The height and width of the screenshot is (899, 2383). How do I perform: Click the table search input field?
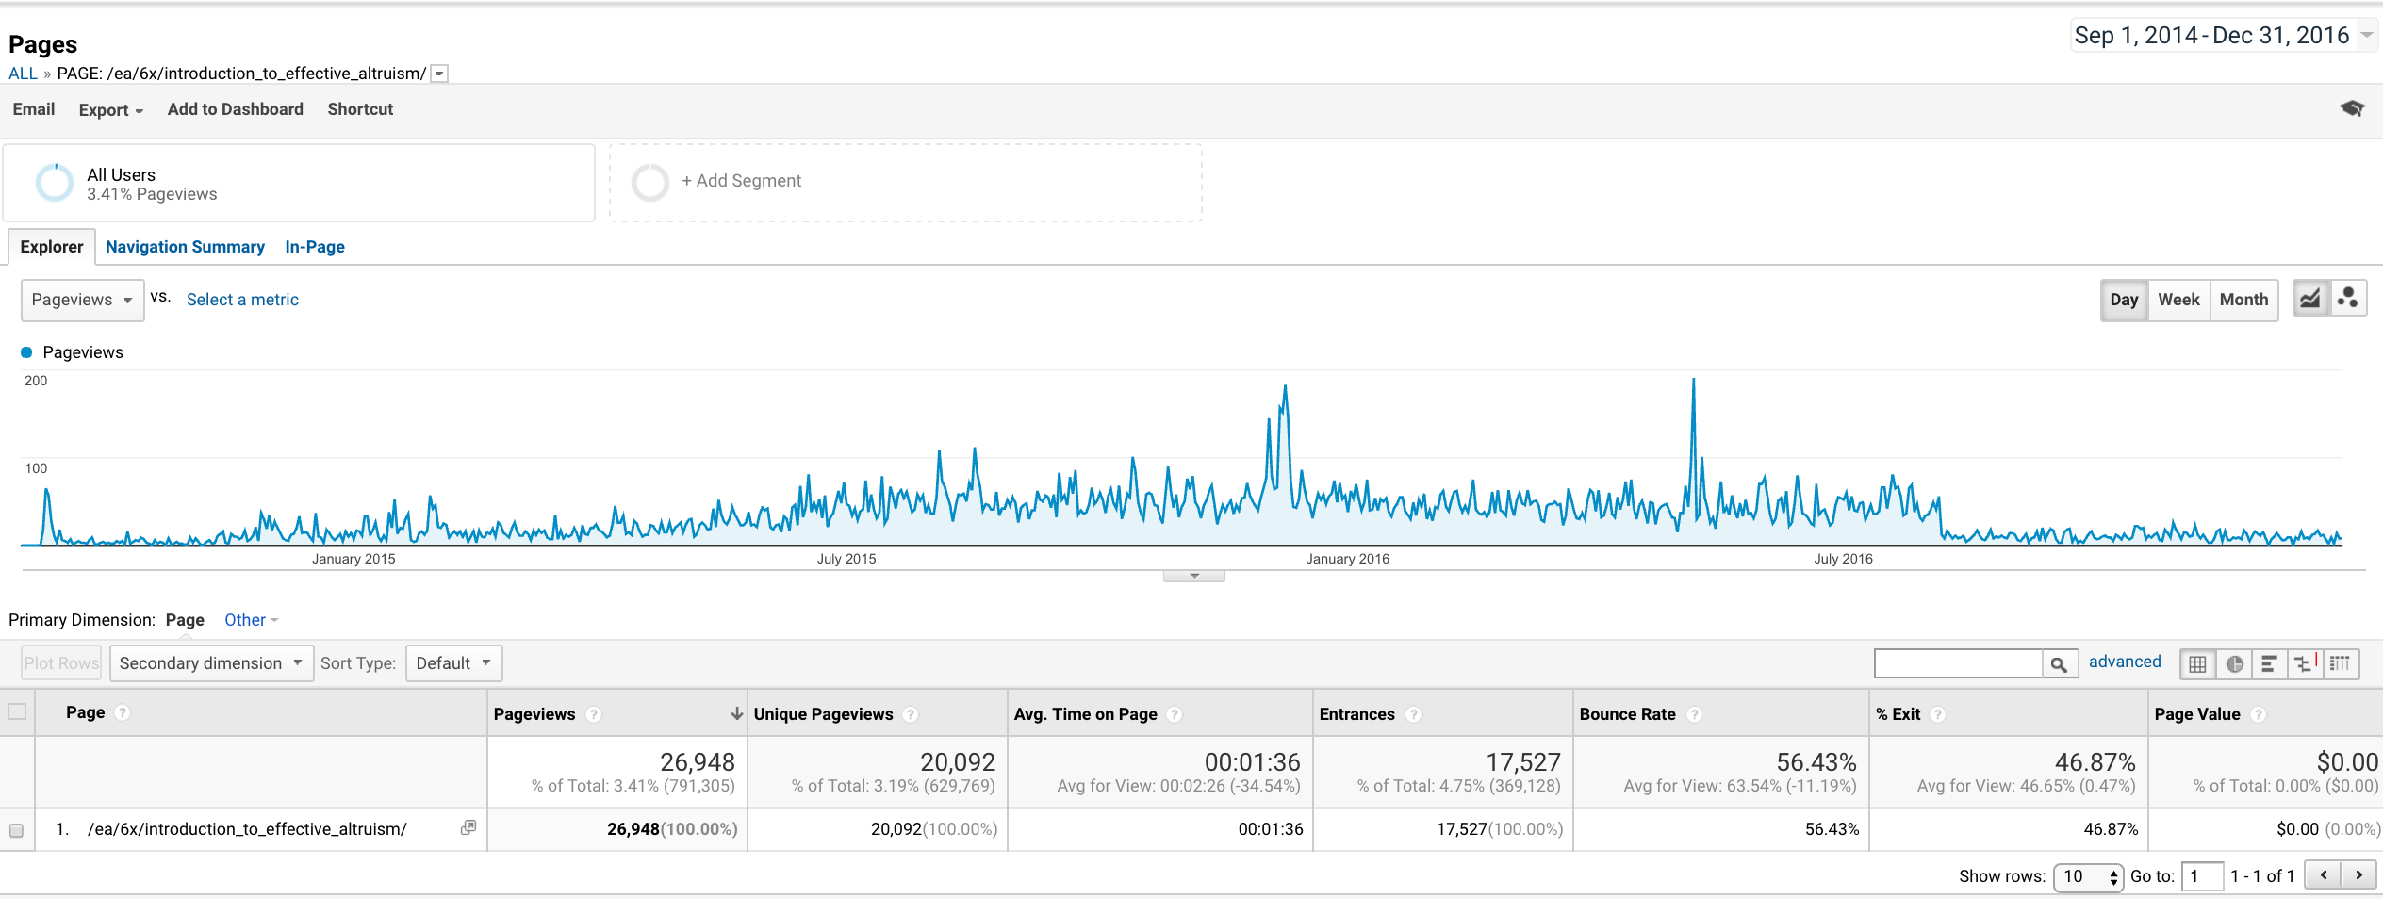[1958, 664]
